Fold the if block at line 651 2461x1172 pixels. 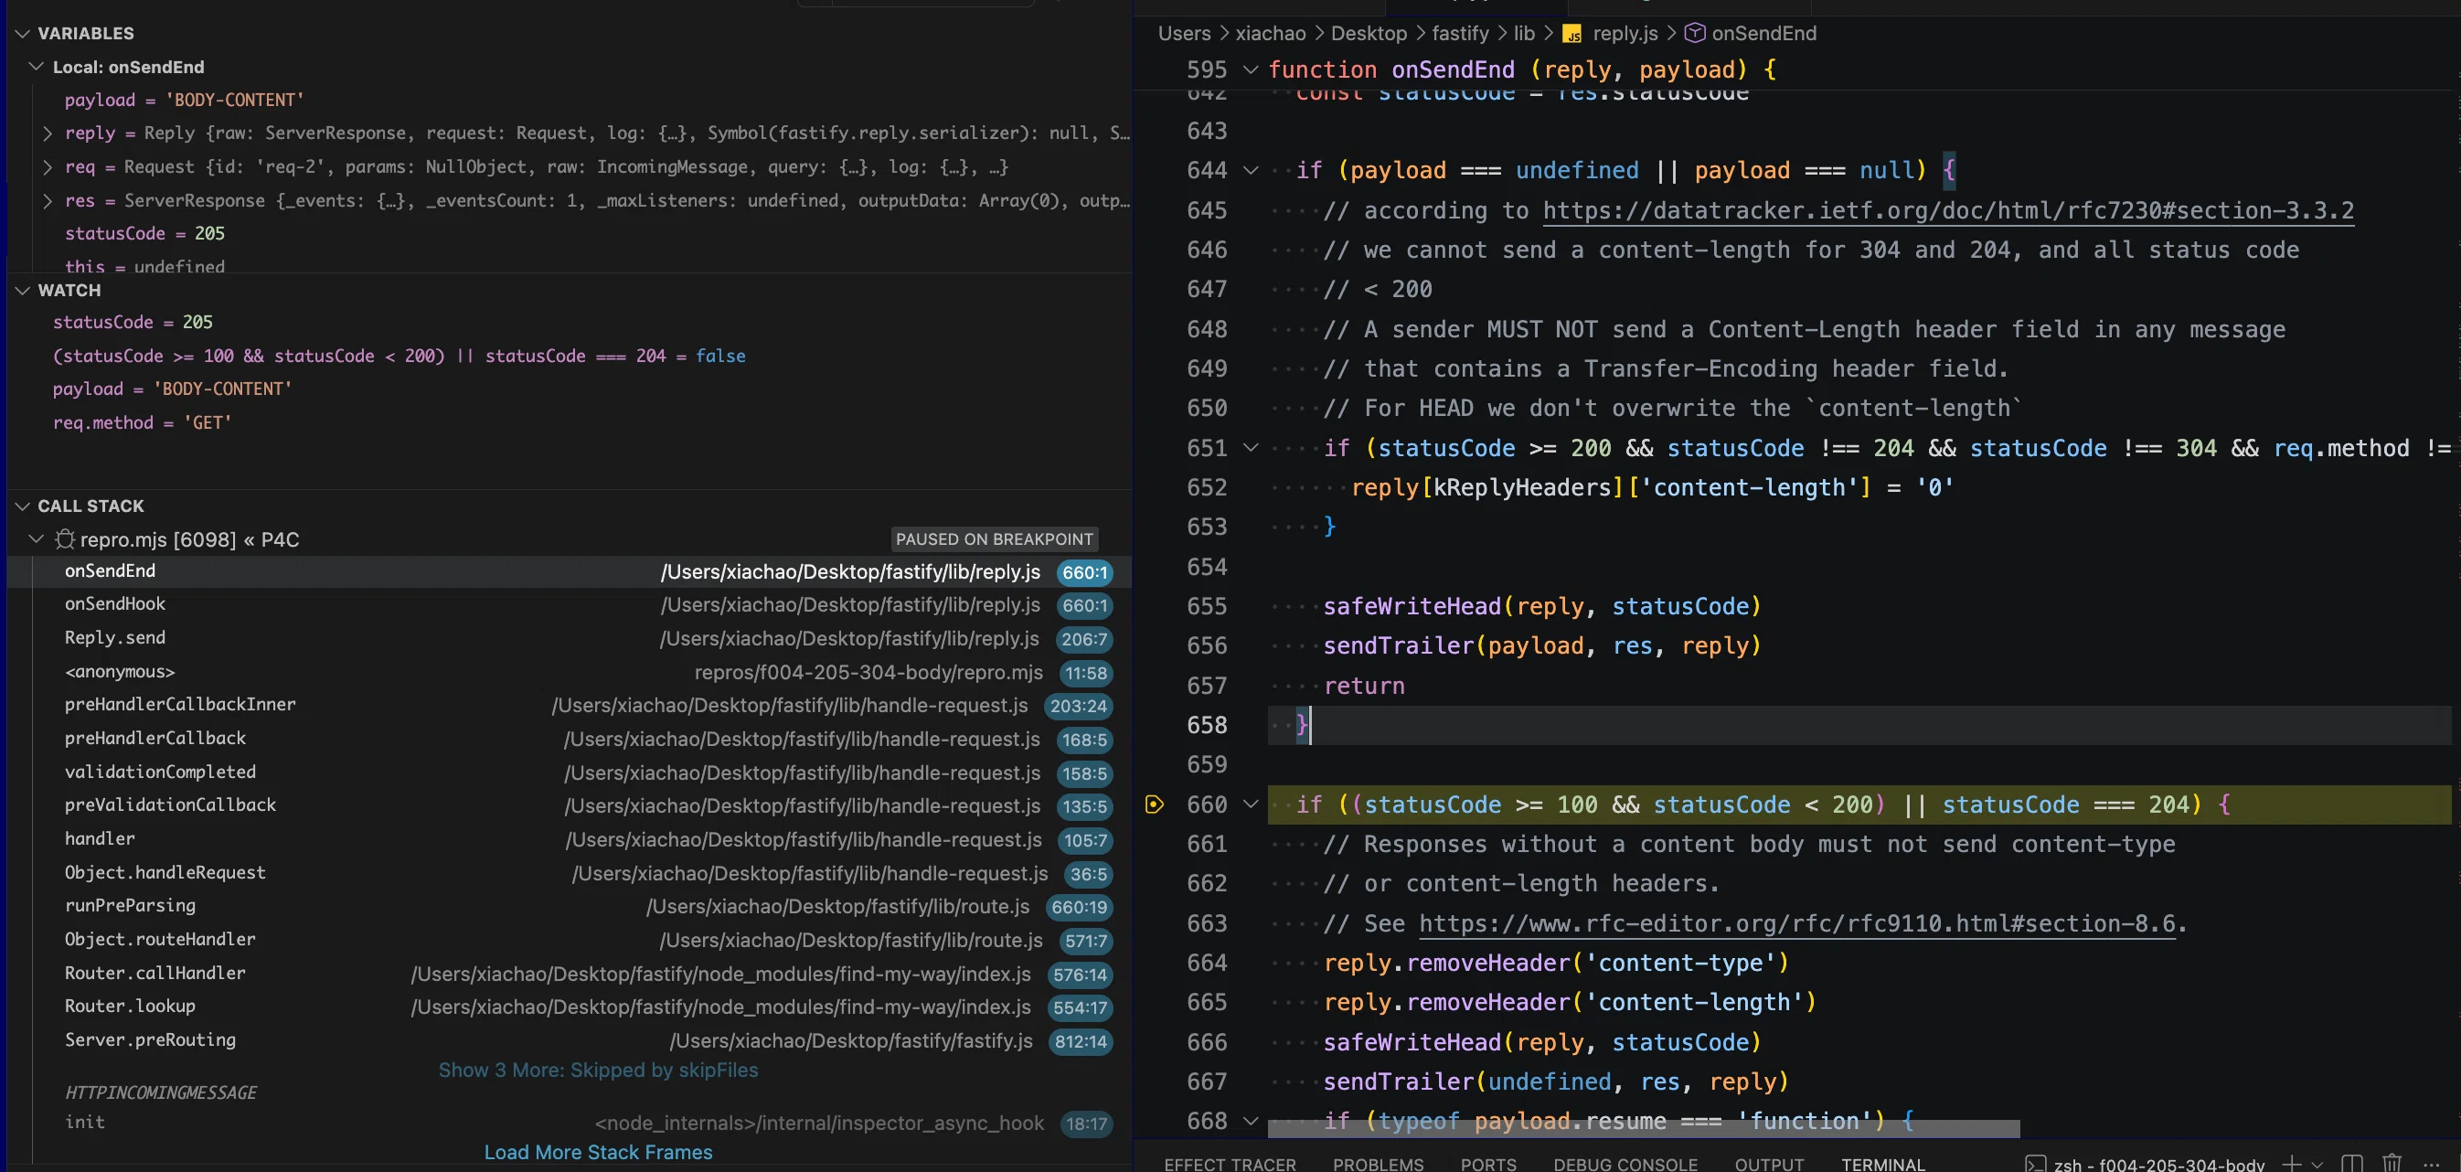point(1251,448)
